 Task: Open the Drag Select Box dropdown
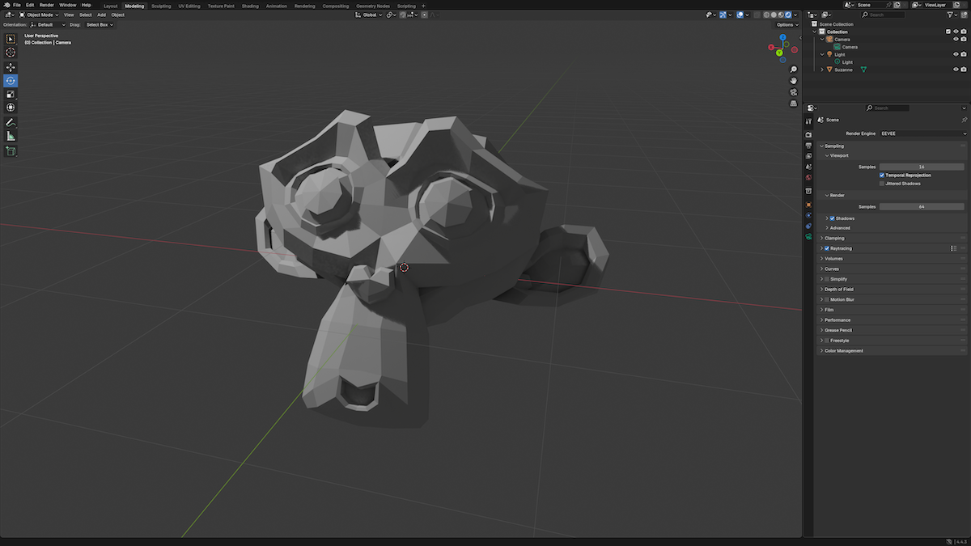click(100, 25)
